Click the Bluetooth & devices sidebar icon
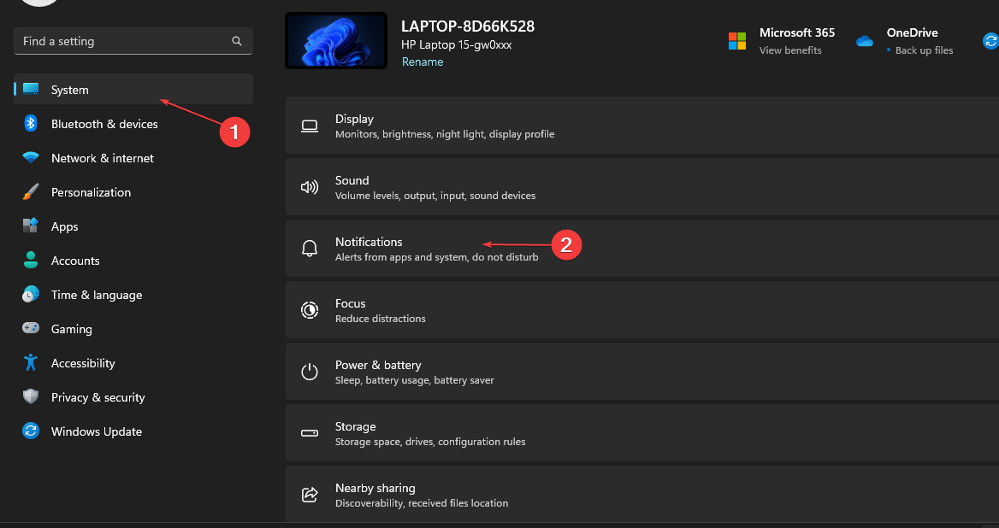The height and width of the screenshot is (528, 999). click(31, 123)
